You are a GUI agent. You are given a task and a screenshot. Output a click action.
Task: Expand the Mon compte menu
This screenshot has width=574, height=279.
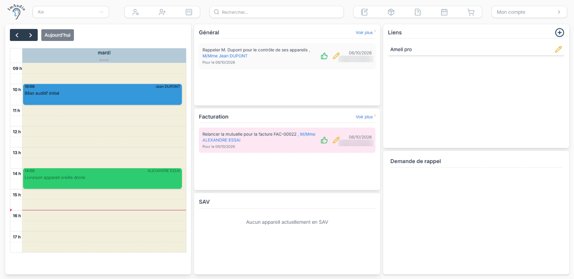(x=529, y=12)
